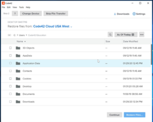Click the Change Device button

[x=31, y=13]
